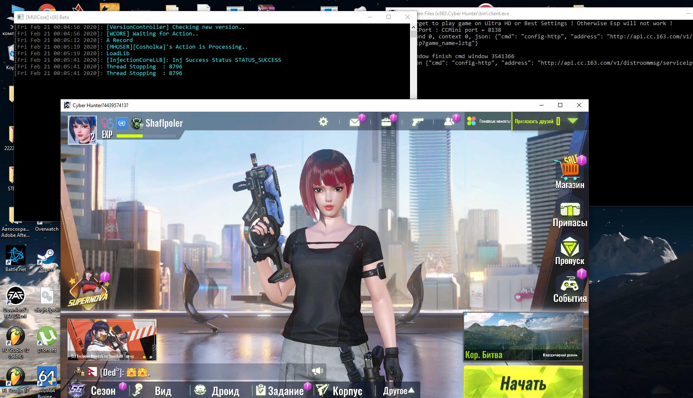Open the Припасы supplies crate icon
Image resolution: width=693 pixels, height=398 pixels.
point(570,209)
